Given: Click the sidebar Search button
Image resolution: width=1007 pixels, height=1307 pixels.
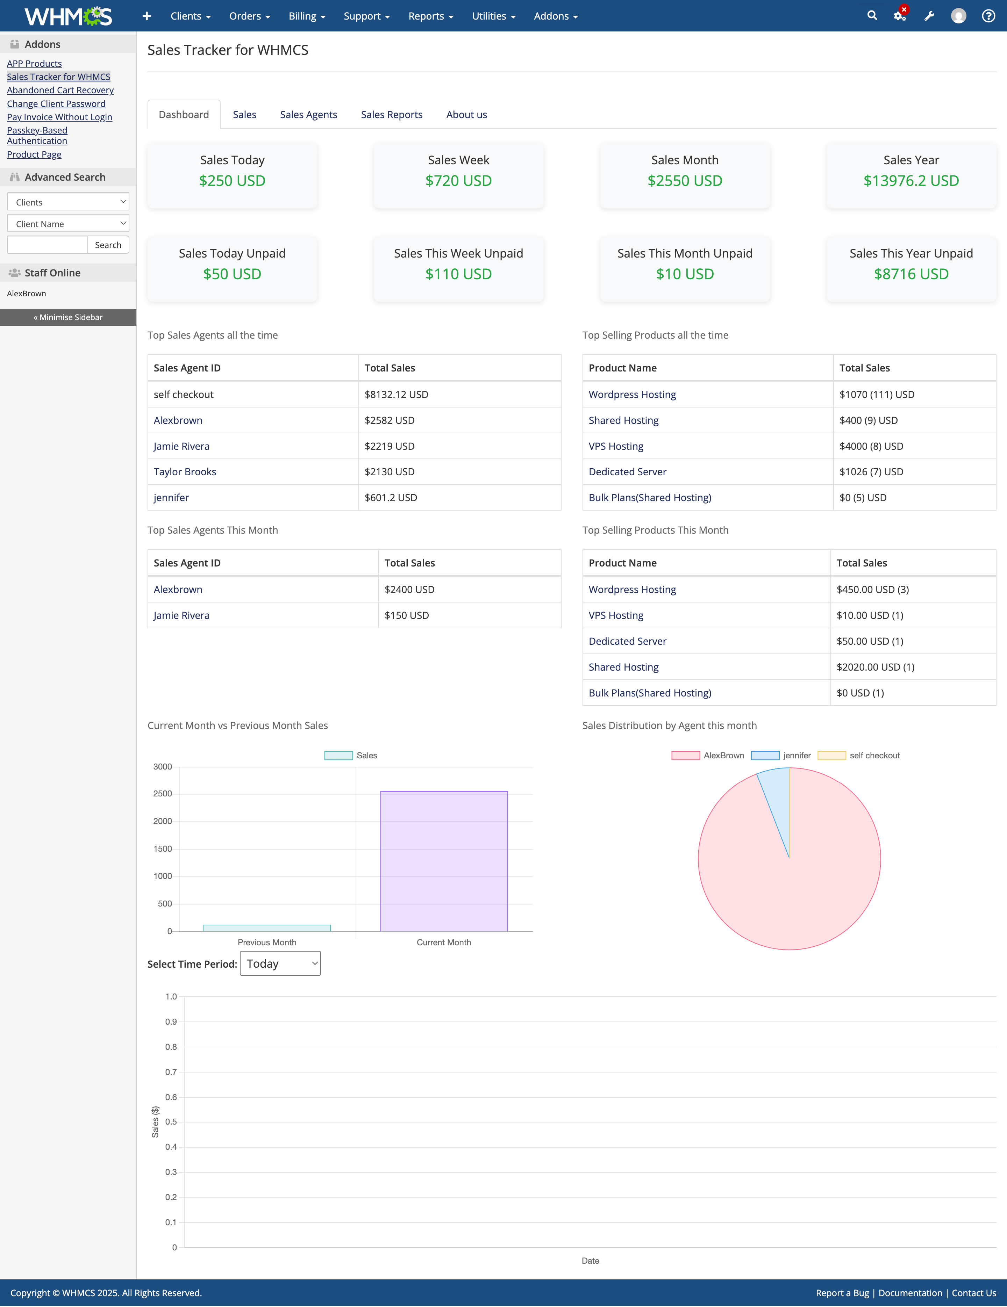Looking at the screenshot, I should click(x=108, y=245).
